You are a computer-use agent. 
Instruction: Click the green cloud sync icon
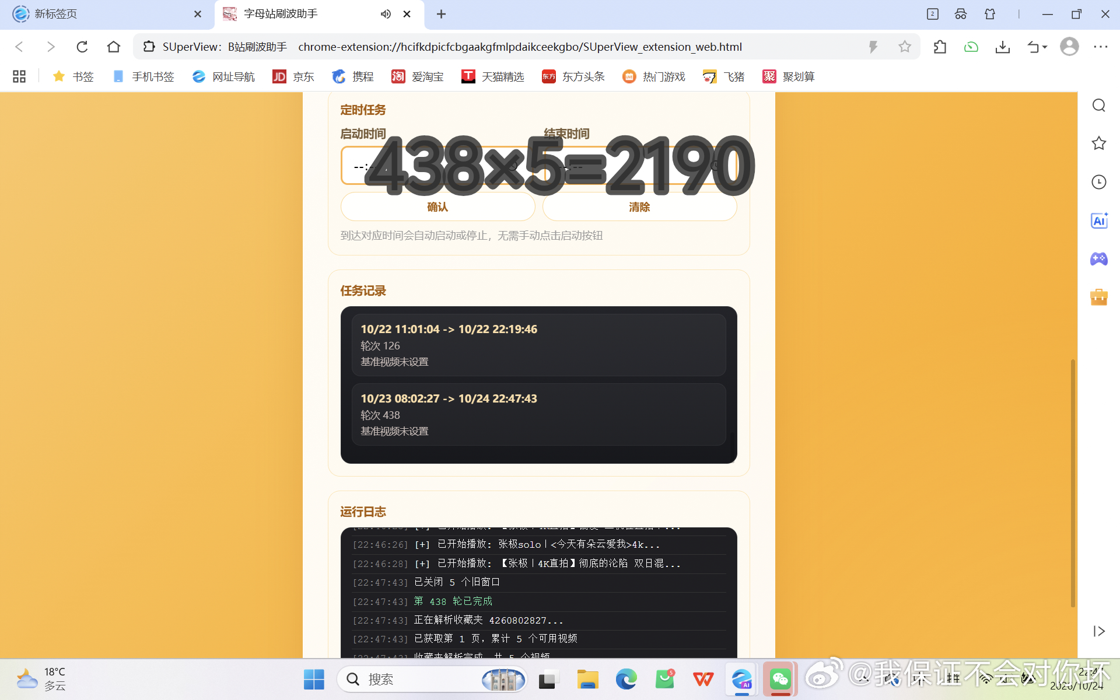971,47
